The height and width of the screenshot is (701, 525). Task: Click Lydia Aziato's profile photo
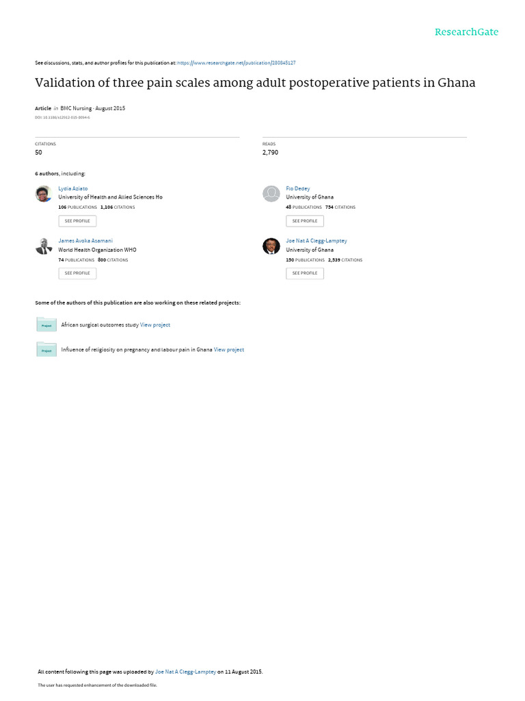click(x=44, y=194)
